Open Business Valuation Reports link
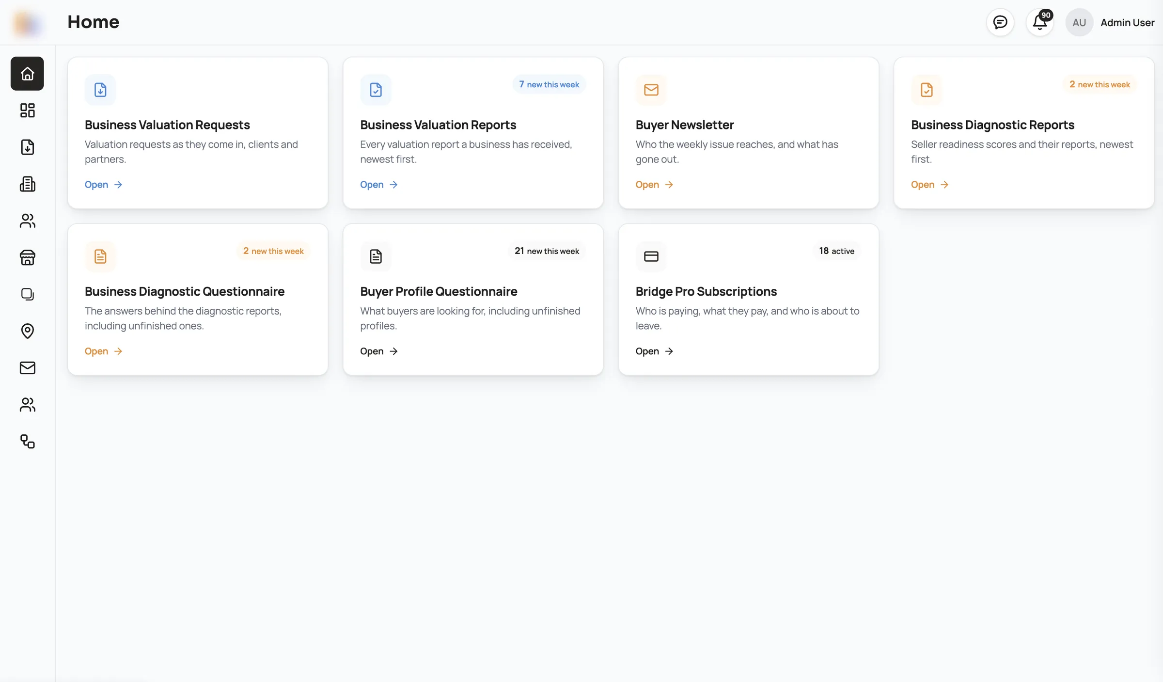 379,185
